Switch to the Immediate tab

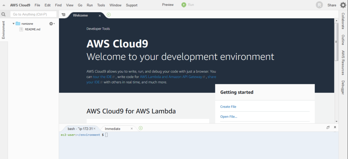[x=112, y=129]
